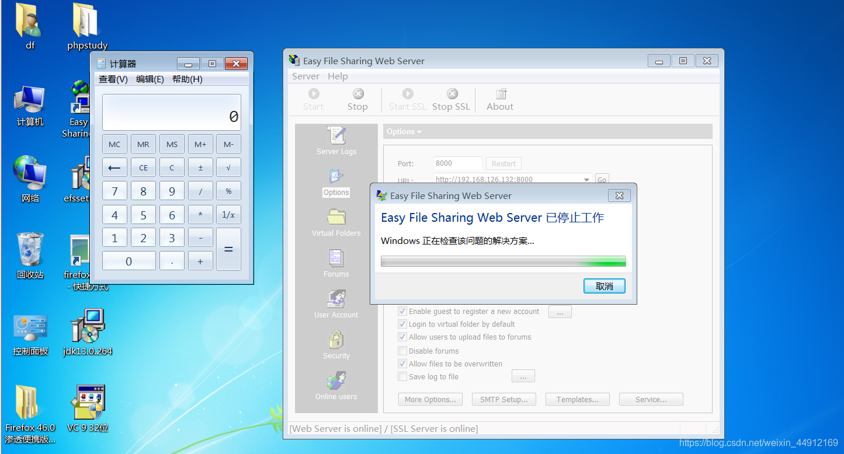
Task: Select Options in the sidebar
Action: tap(336, 183)
